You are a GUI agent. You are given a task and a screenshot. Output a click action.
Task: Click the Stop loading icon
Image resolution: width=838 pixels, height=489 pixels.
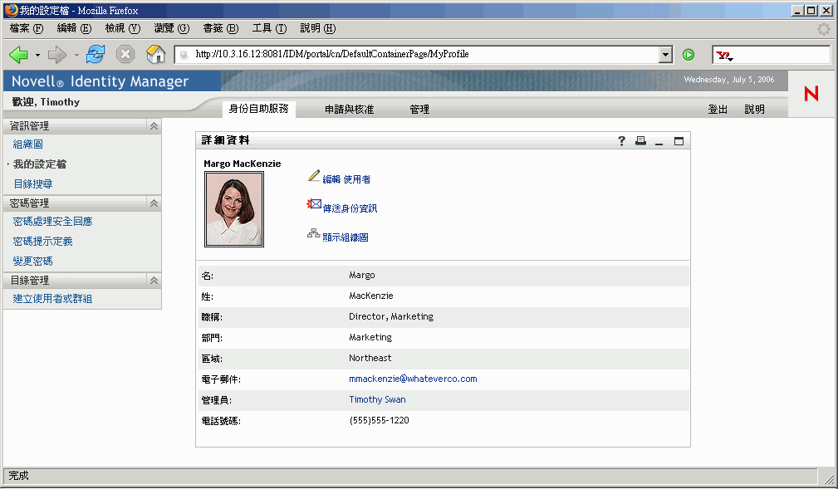coord(125,54)
